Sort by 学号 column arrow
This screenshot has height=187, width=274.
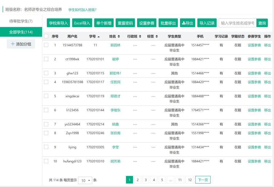pos(99,36)
